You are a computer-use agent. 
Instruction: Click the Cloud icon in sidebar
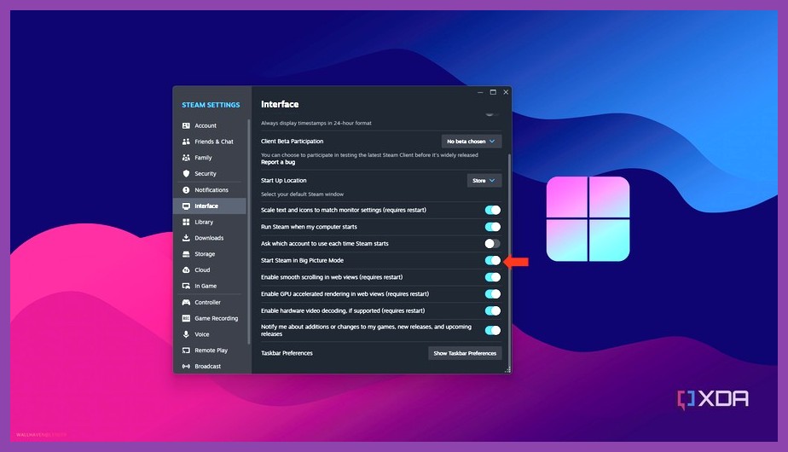186,270
